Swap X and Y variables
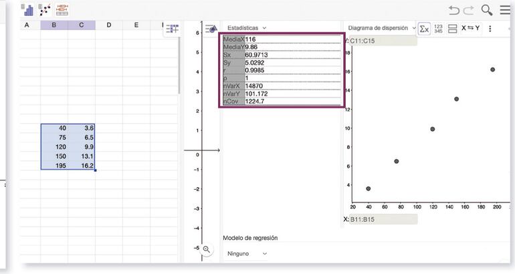The height and width of the screenshot is (274, 515). (x=470, y=28)
